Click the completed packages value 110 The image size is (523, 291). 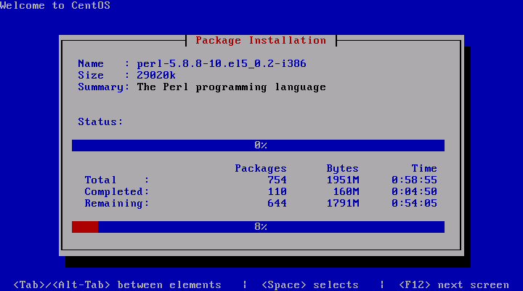click(x=277, y=192)
